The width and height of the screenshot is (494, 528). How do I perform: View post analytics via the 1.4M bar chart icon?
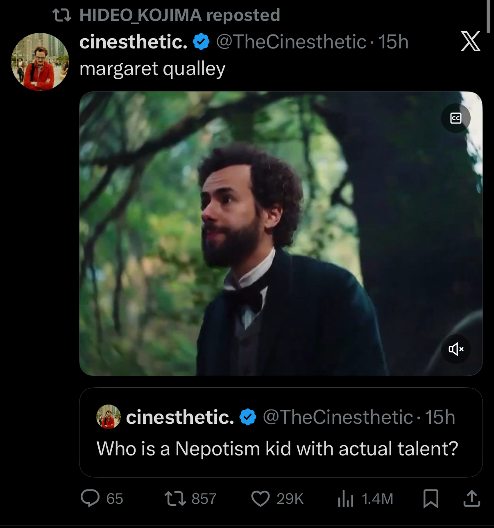pos(346,499)
